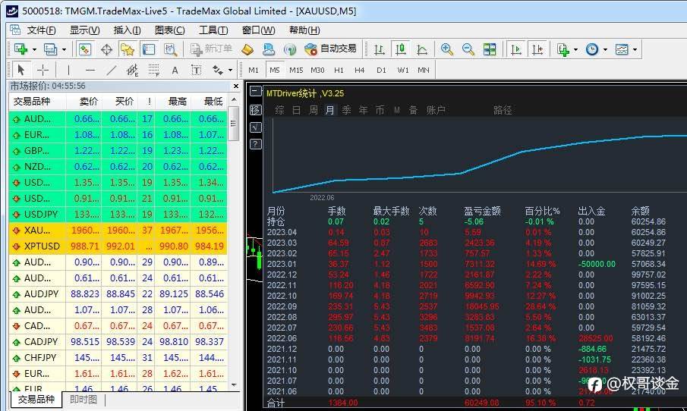The height and width of the screenshot is (411, 687).
Task: Select the arrow cursor tool
Action: pos(20,70)
